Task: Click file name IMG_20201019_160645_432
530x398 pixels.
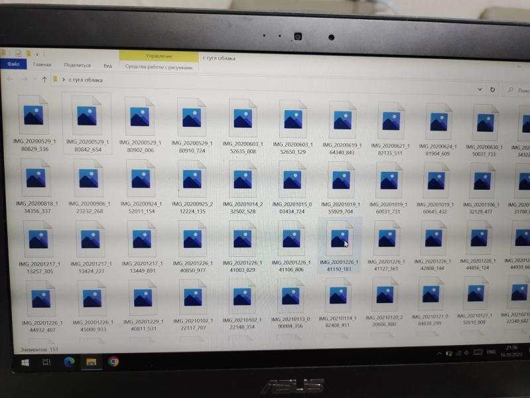Action: (x=435, y=208)
